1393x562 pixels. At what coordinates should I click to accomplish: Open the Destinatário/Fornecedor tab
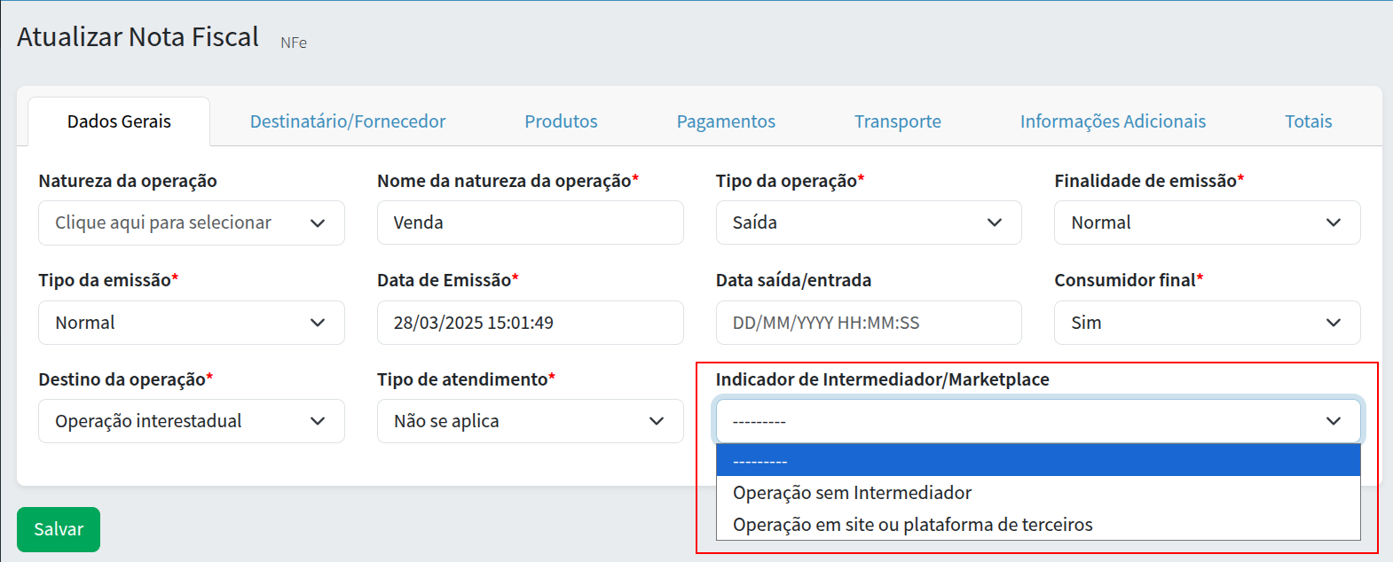pos(348,121)
